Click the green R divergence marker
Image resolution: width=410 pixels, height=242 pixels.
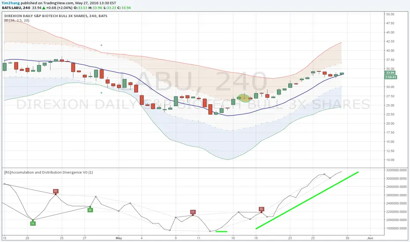tap(90, 210)
